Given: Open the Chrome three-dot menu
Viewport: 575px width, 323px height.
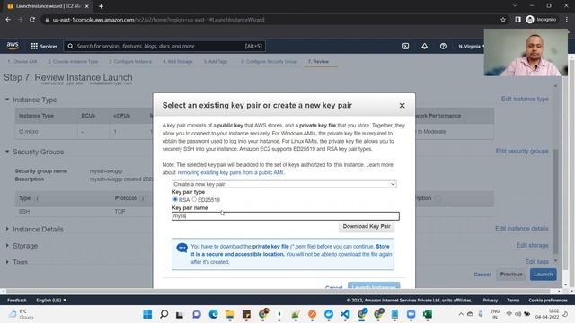Looking at the screenshot, I should click(567, 20).
